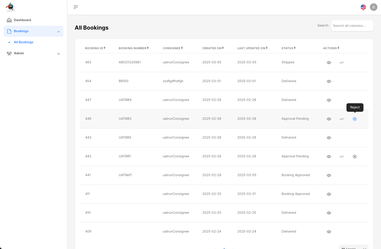Click the US flag language icon
This screenshot has height=249, width=381.
point(363,7)
